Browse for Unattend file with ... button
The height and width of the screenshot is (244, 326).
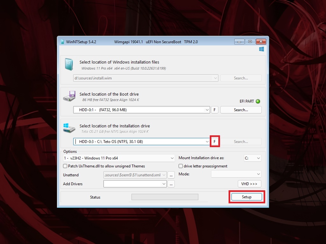[x=171, y=175]
